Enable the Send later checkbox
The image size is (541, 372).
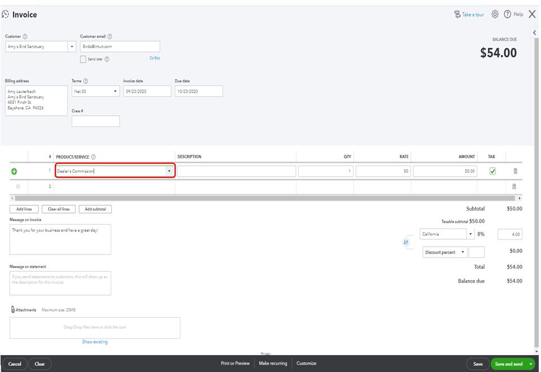[x=82, y=59]
